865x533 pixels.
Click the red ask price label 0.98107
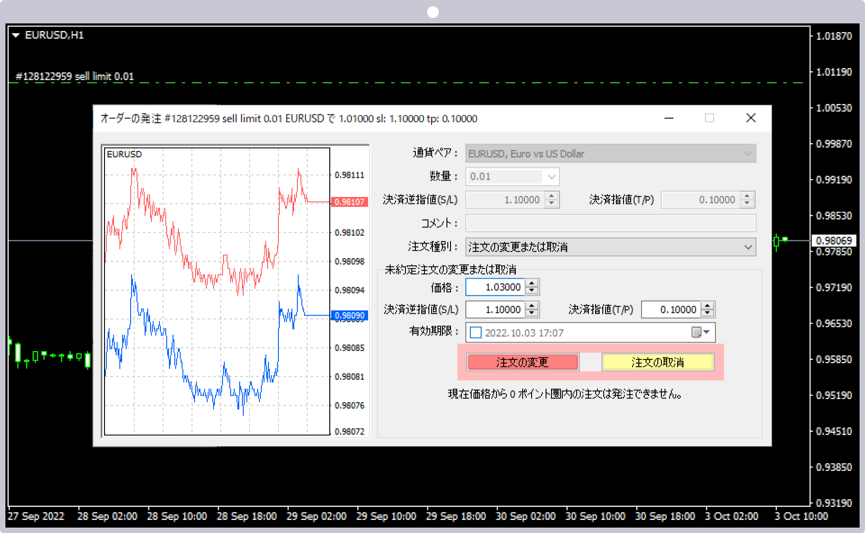[x=350, y=202]
